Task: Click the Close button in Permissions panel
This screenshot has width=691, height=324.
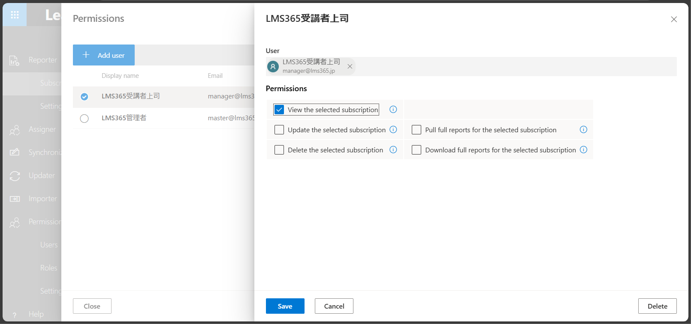Action: [x=92, y=306]
